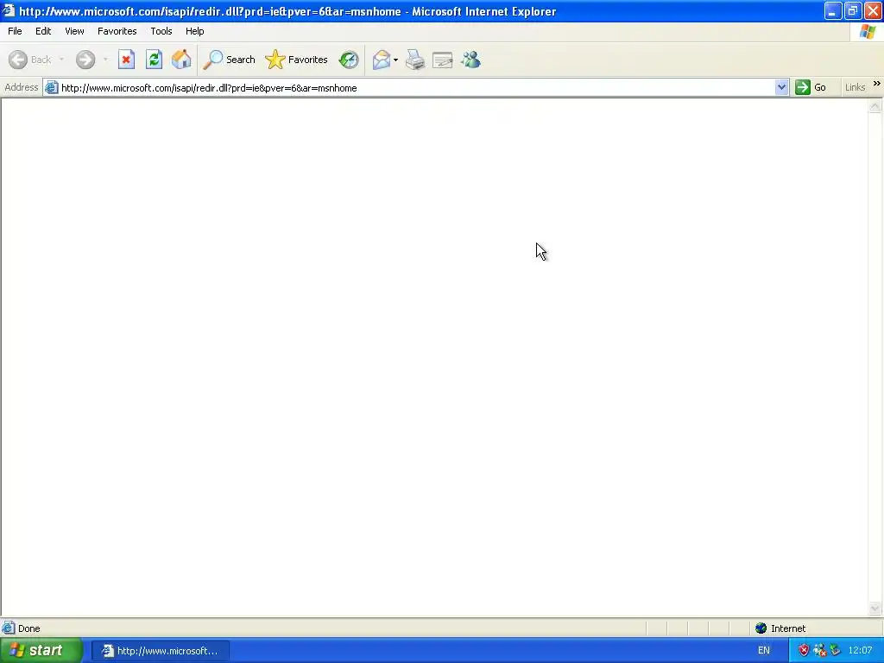Viewport: 884px width, 663px height.
Task: Click the Edit page toolbar icon
Action: [x=443, y=60]
